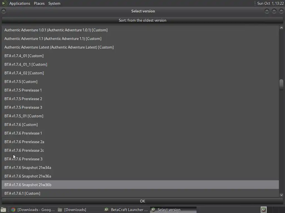Open the Applications menu
Viewport: 285px width, 213px height.
pyautogui.click(x=20, y=3)
